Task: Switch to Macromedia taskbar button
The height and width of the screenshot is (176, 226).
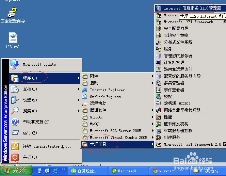Action: pos(128,171)
